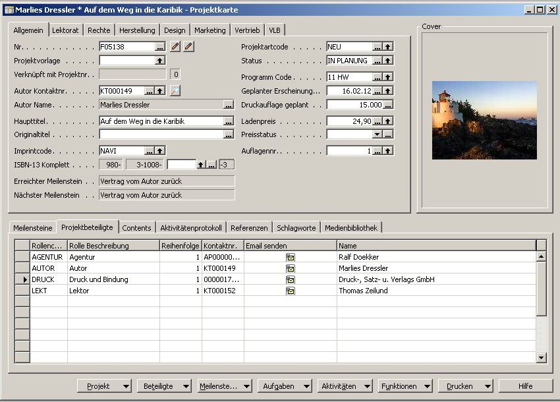Click the ellipsis button beside Haupttitel

[x=229, y=121]
